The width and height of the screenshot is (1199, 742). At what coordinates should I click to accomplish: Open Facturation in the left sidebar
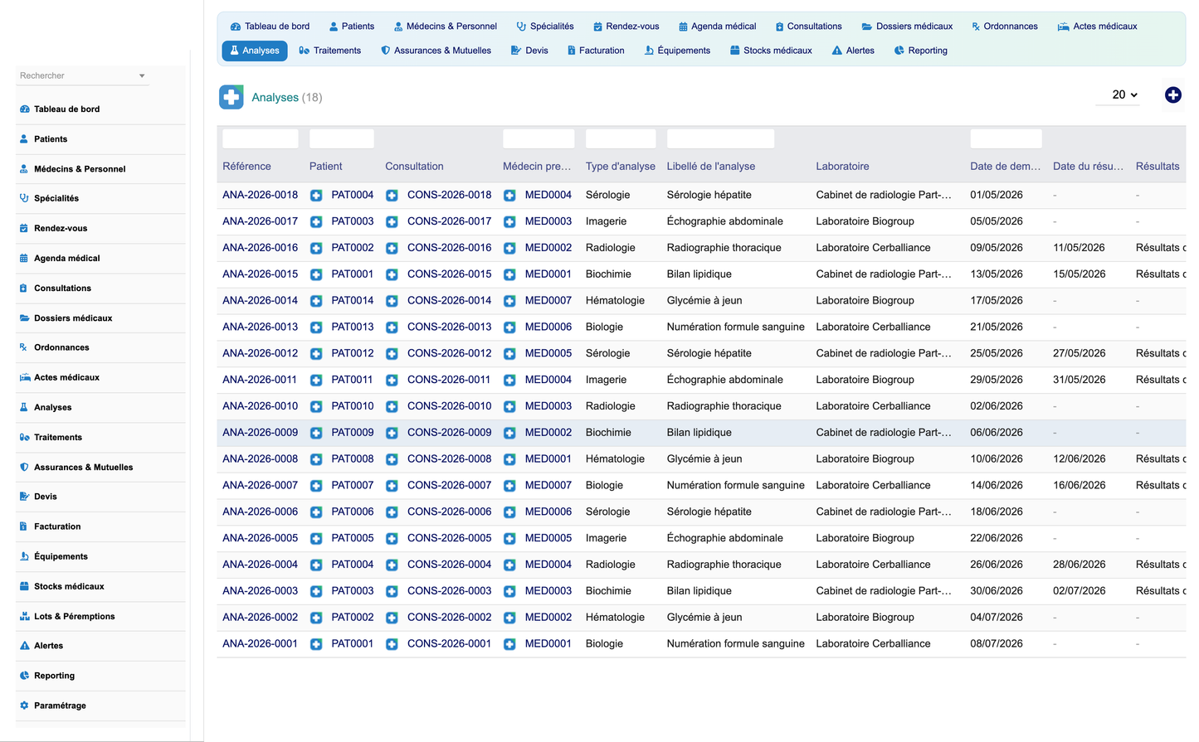(57, 527)
